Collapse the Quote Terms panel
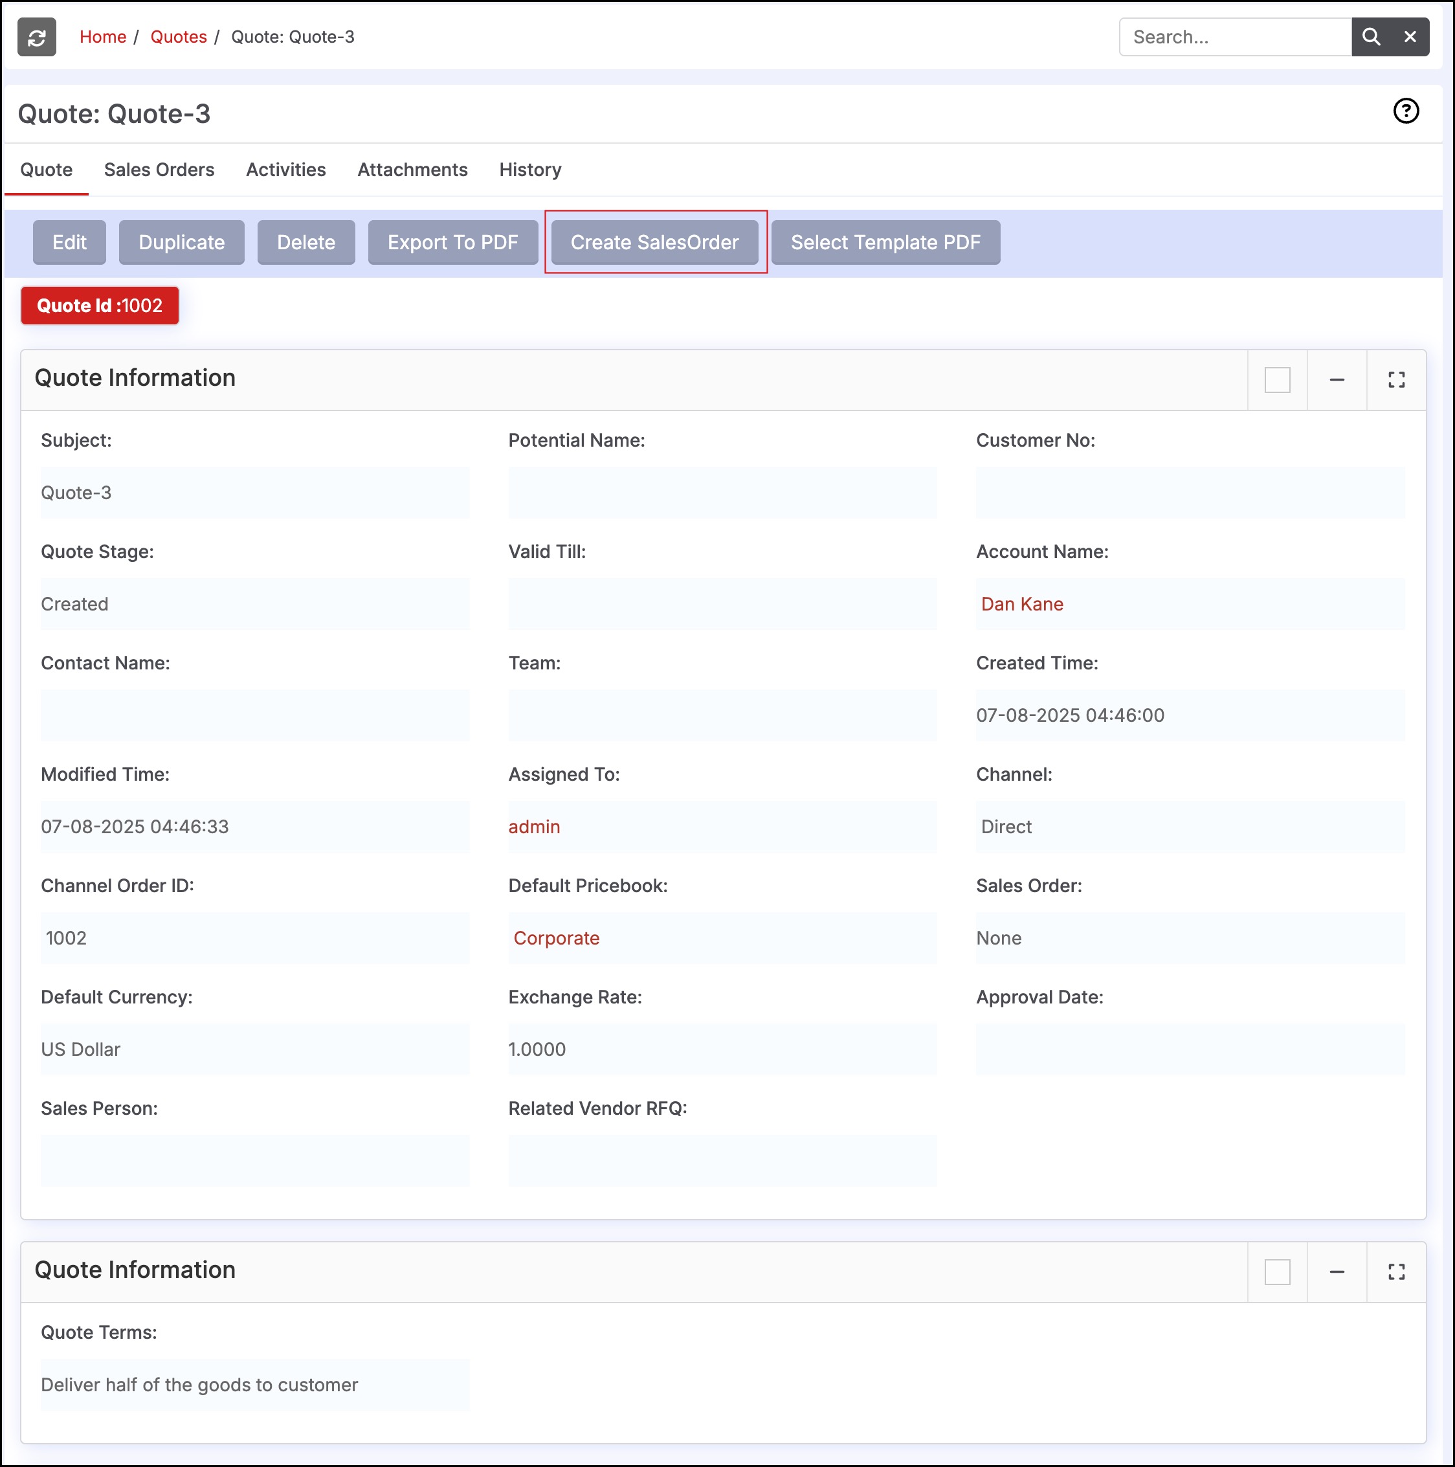The image size is (1455, 1467). [1337, 1272]
